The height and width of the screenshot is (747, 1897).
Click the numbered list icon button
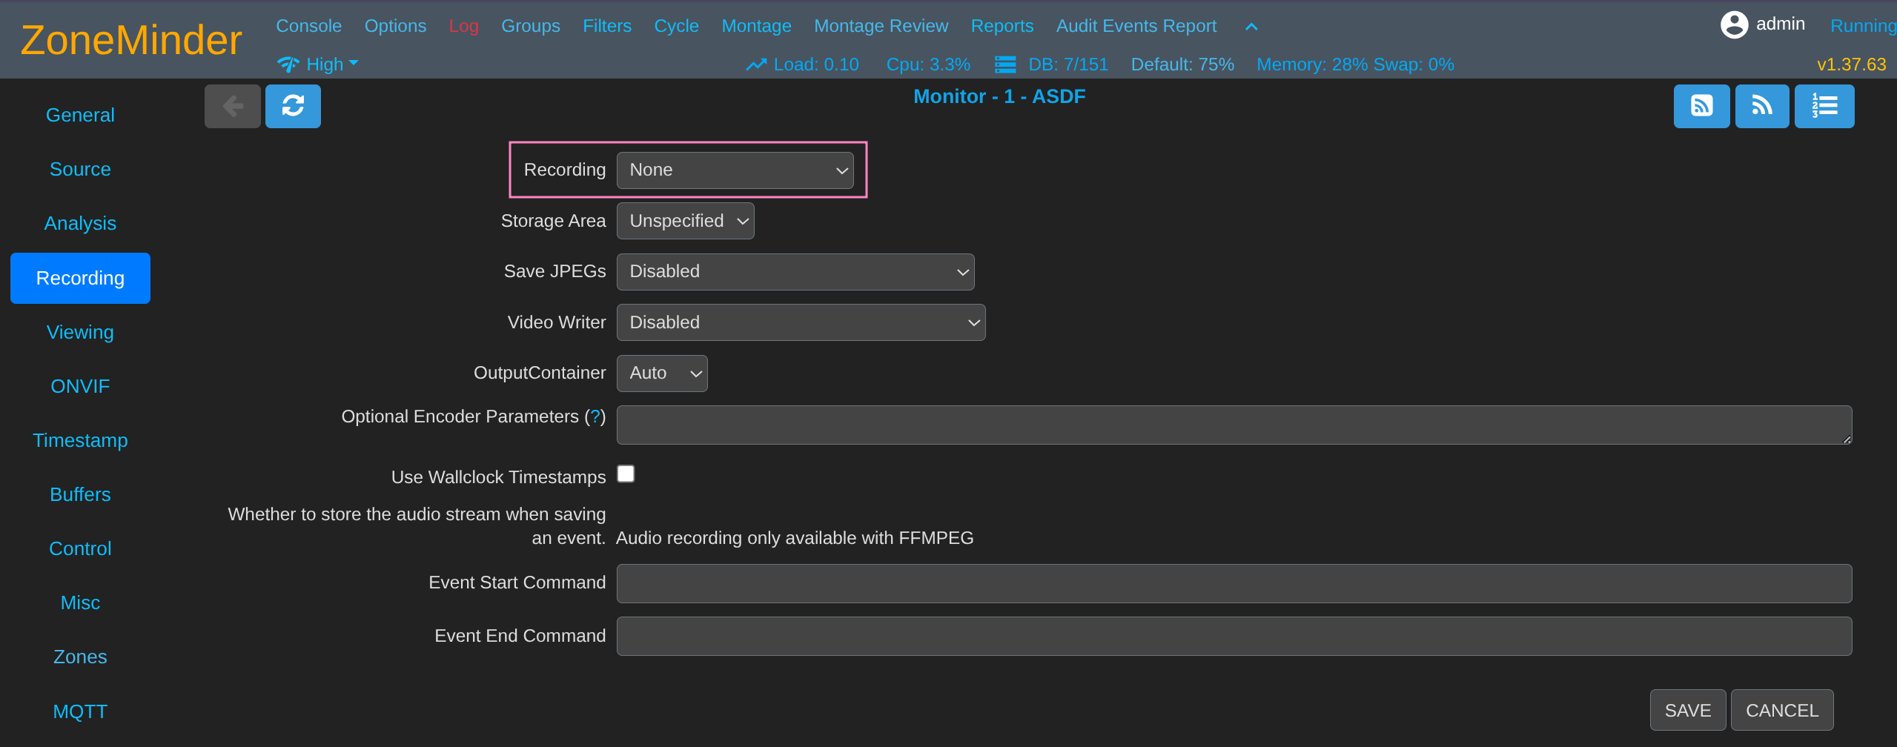[1824, 106]
